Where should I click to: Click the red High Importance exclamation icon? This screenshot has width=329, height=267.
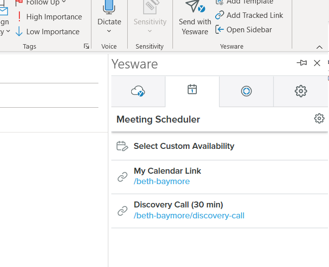tap(19, 16)
